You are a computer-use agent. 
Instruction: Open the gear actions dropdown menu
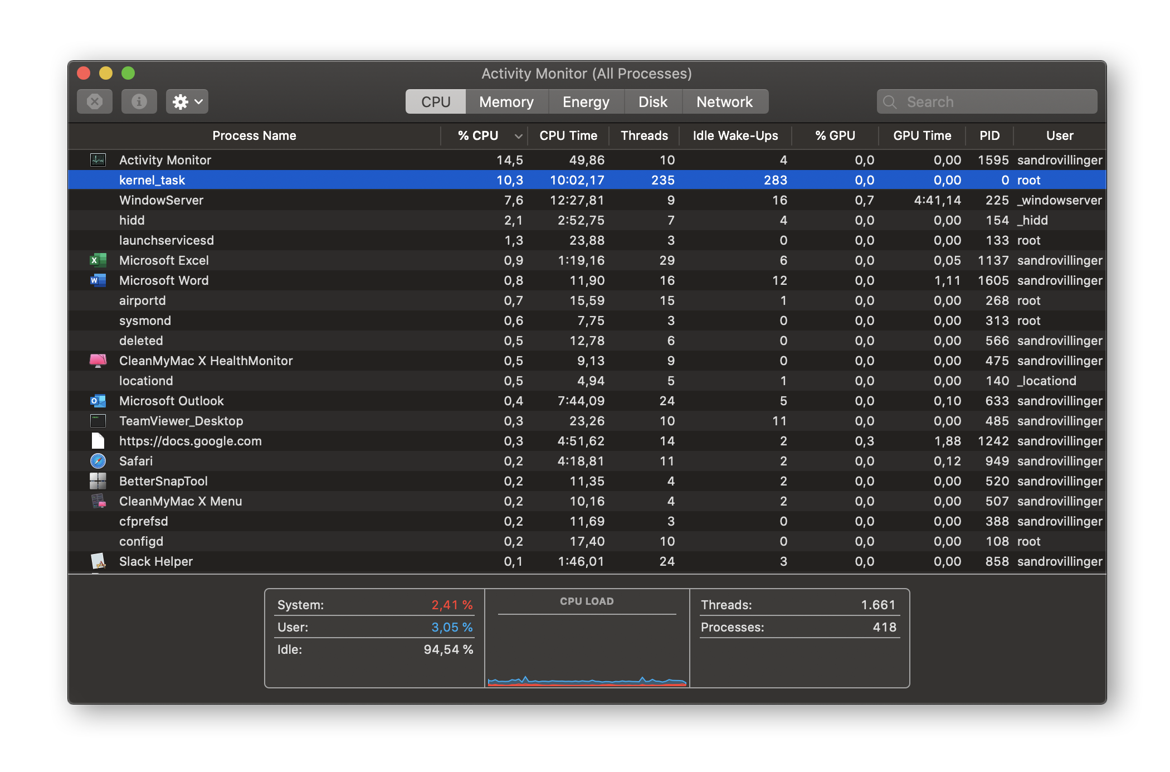click(187, 101)
